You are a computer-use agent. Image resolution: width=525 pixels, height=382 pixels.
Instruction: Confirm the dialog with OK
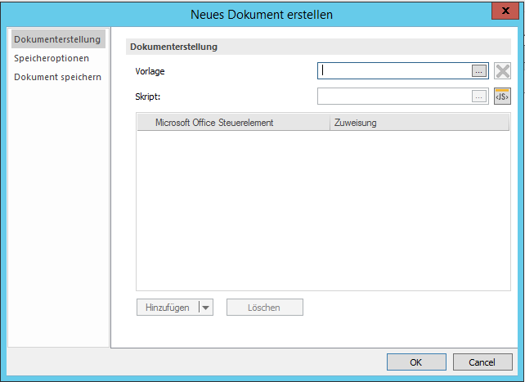(416, 362)
